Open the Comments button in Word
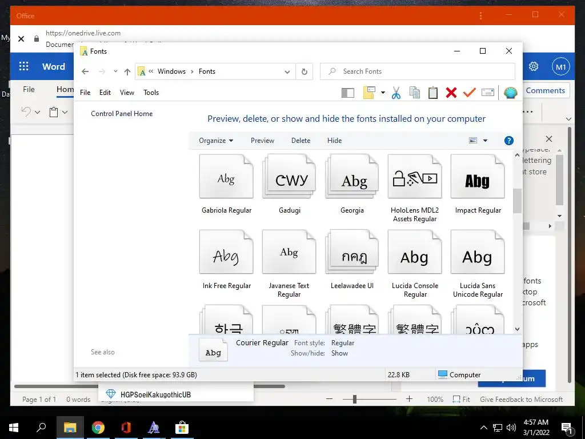 [545, 90]
